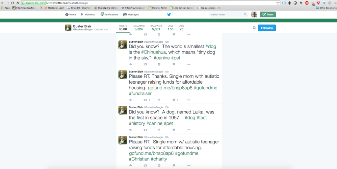Screen dimensions: 337x169
Task: Toggle the Following button for Buster Blair
Action: [x=267, y=28]
